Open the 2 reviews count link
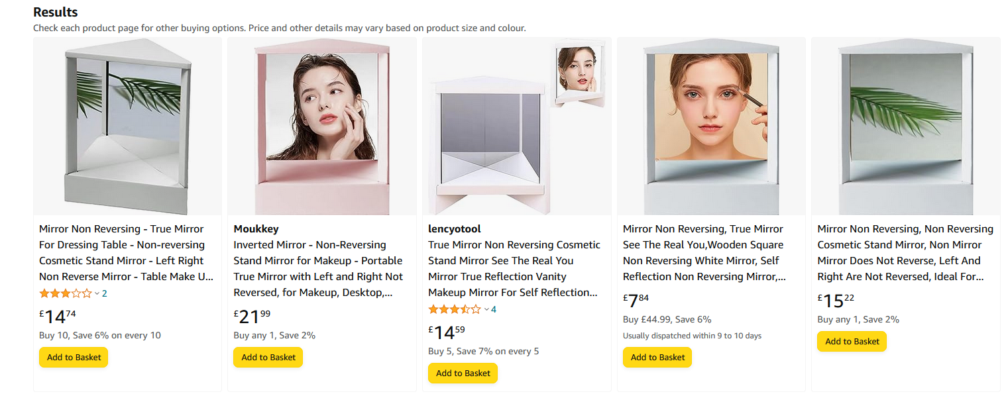The height and width of the screenshot is (396, 1006). click(105, 293)
